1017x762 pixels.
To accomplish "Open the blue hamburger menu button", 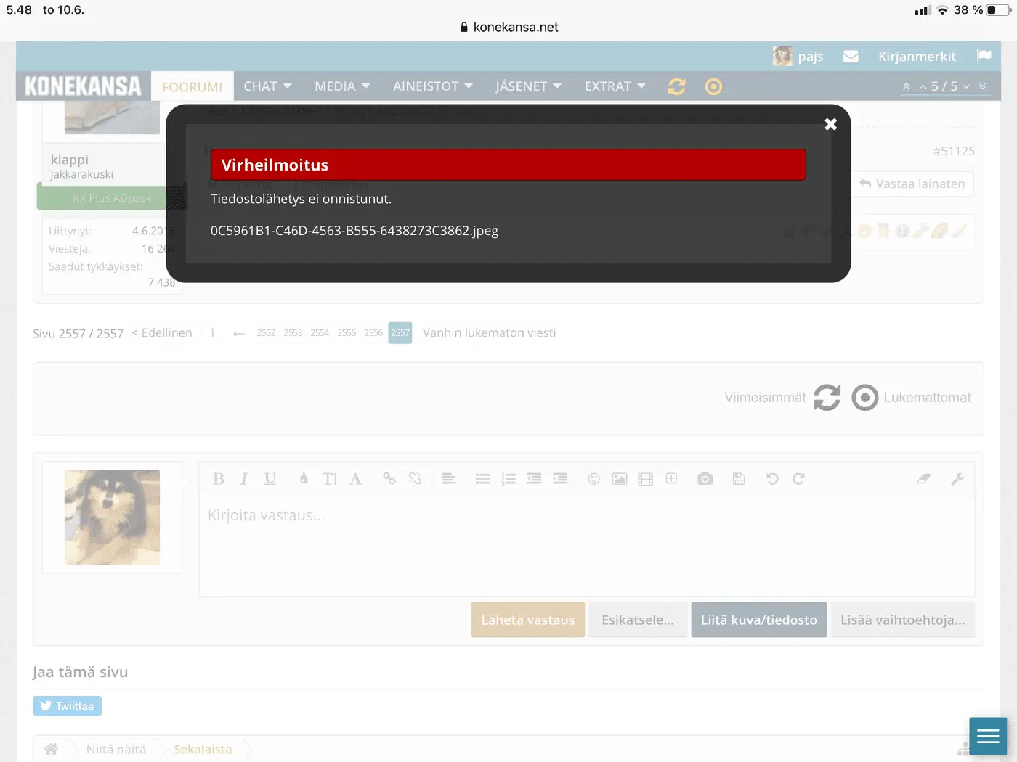I will pos(988,737).
